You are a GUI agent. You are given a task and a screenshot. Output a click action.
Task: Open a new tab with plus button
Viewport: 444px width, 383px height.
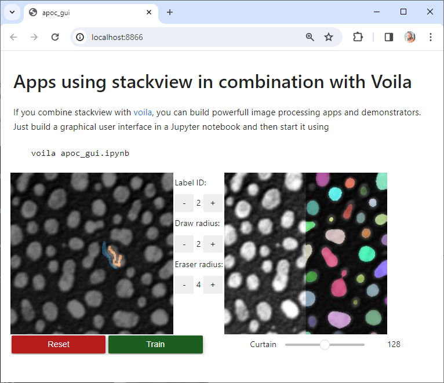coord(170,12)
